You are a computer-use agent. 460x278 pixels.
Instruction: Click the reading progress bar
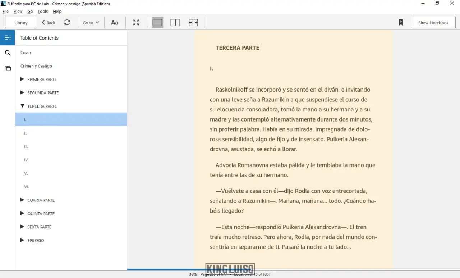pos(293,269)
